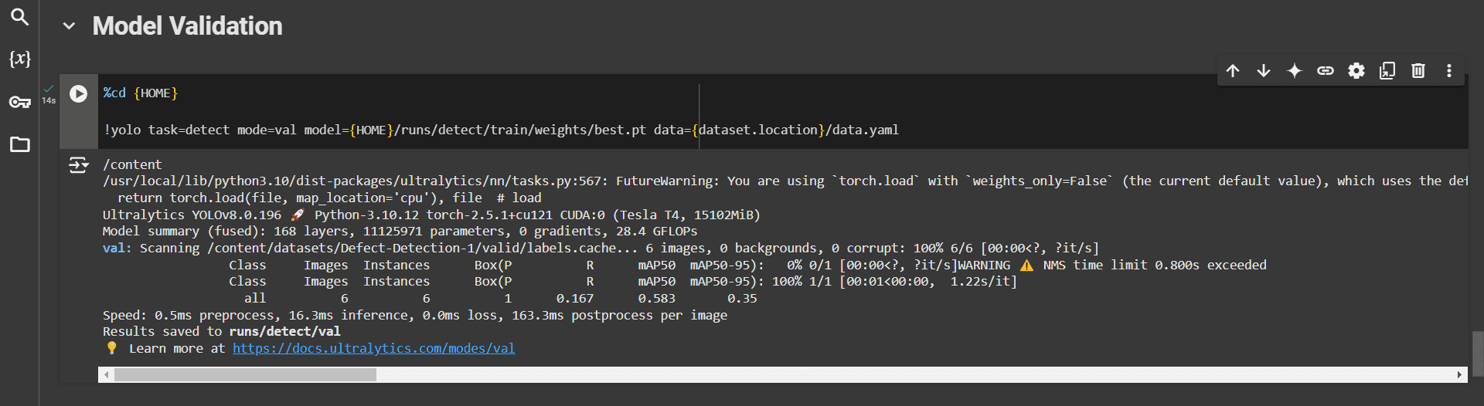Open the docs.ultralytics.com/modes/val link
The image size is (1484, 406).
click(x=373, y=348)
